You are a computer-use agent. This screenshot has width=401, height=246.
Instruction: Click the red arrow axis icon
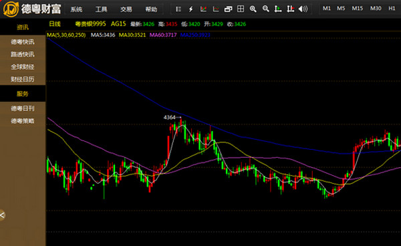pyautogui.click(x=290, y=9)
